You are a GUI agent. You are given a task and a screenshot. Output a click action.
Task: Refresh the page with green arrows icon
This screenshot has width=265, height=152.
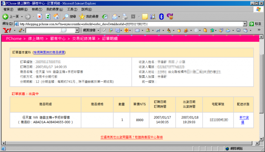(48, 17)
